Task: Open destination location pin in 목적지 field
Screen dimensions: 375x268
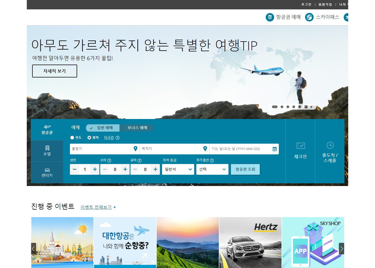Action: tap(205, 149)
